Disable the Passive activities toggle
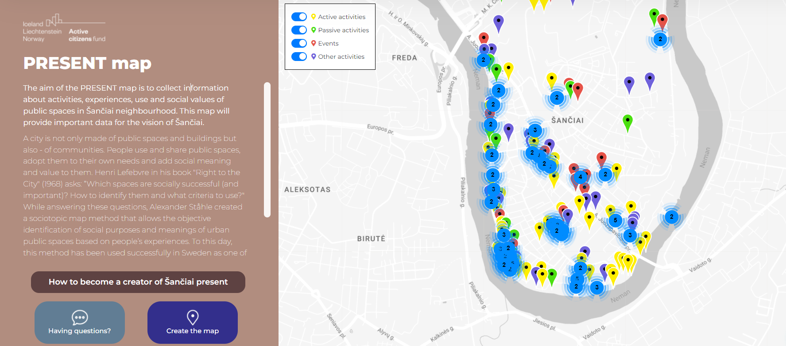The image size is (786, 346). [x=299, y=30]
